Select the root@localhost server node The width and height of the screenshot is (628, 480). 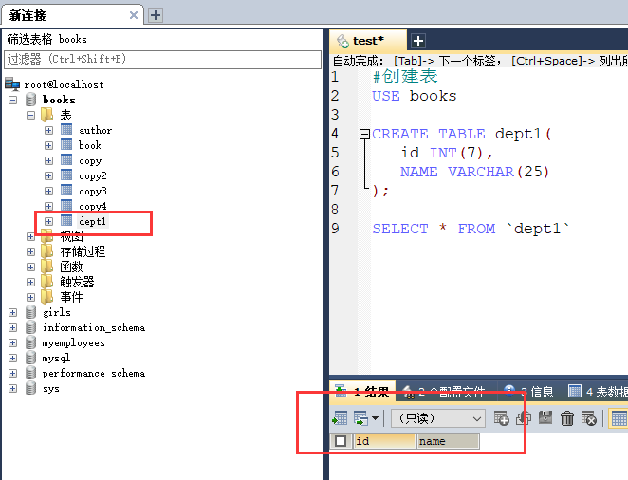[x=64, y=84]
